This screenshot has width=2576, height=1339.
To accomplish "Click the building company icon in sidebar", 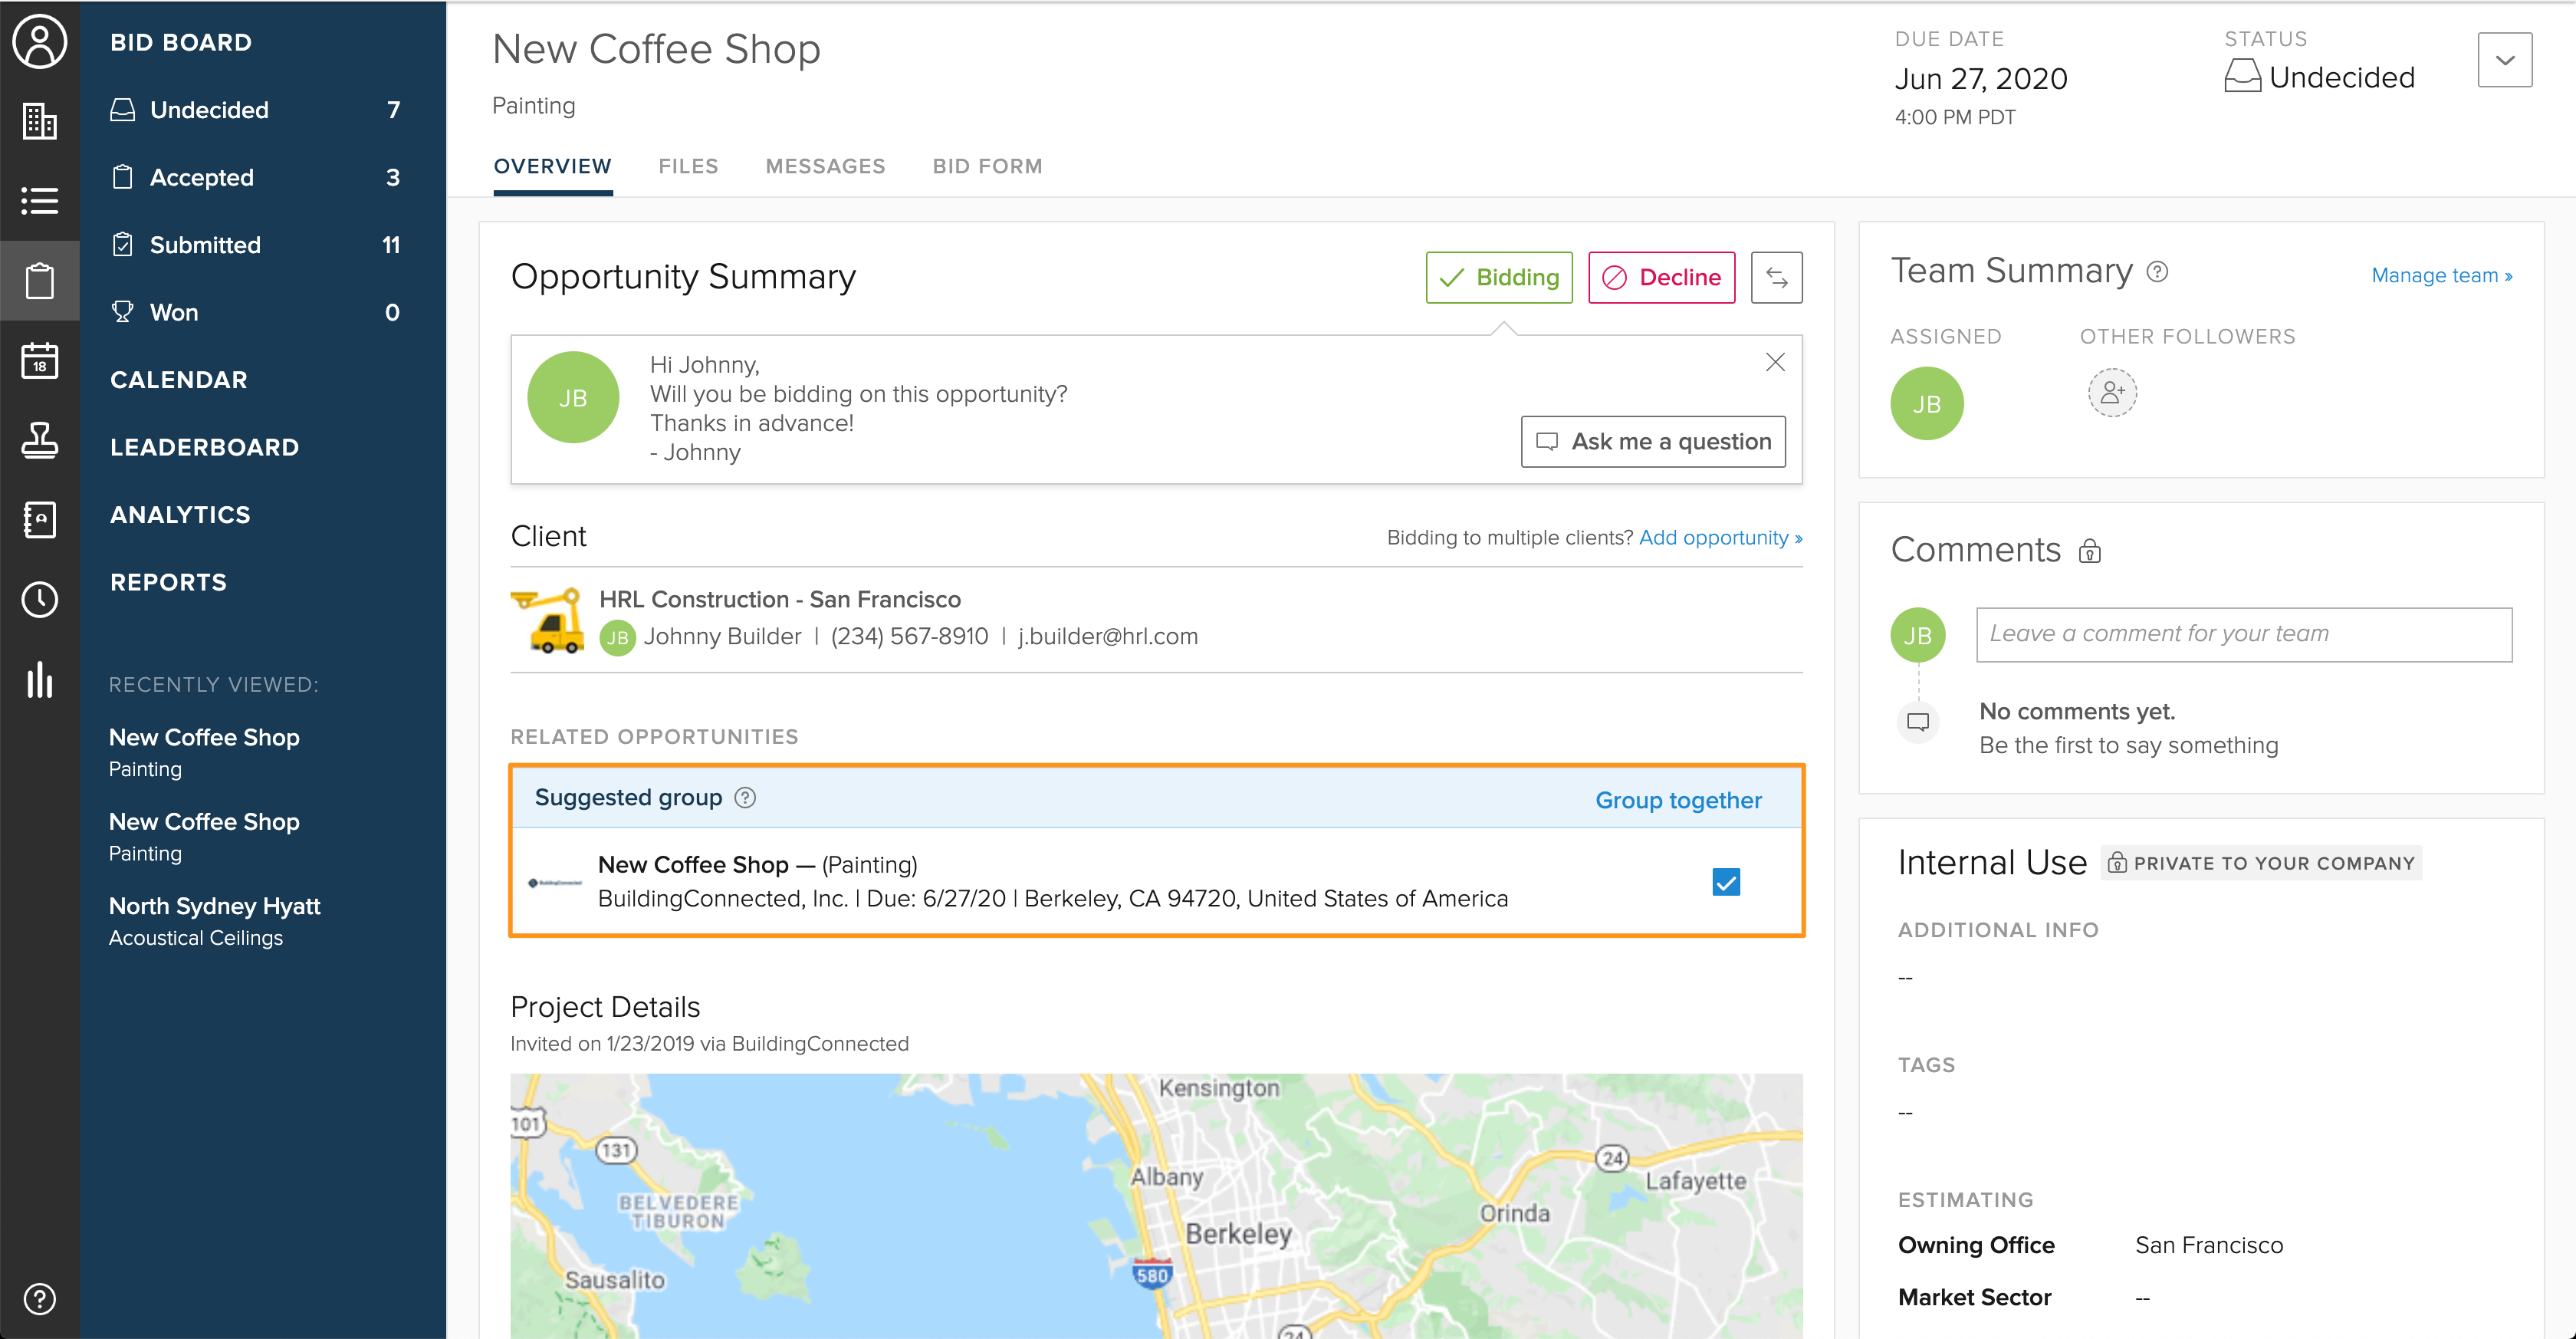I will coord(39,121).
